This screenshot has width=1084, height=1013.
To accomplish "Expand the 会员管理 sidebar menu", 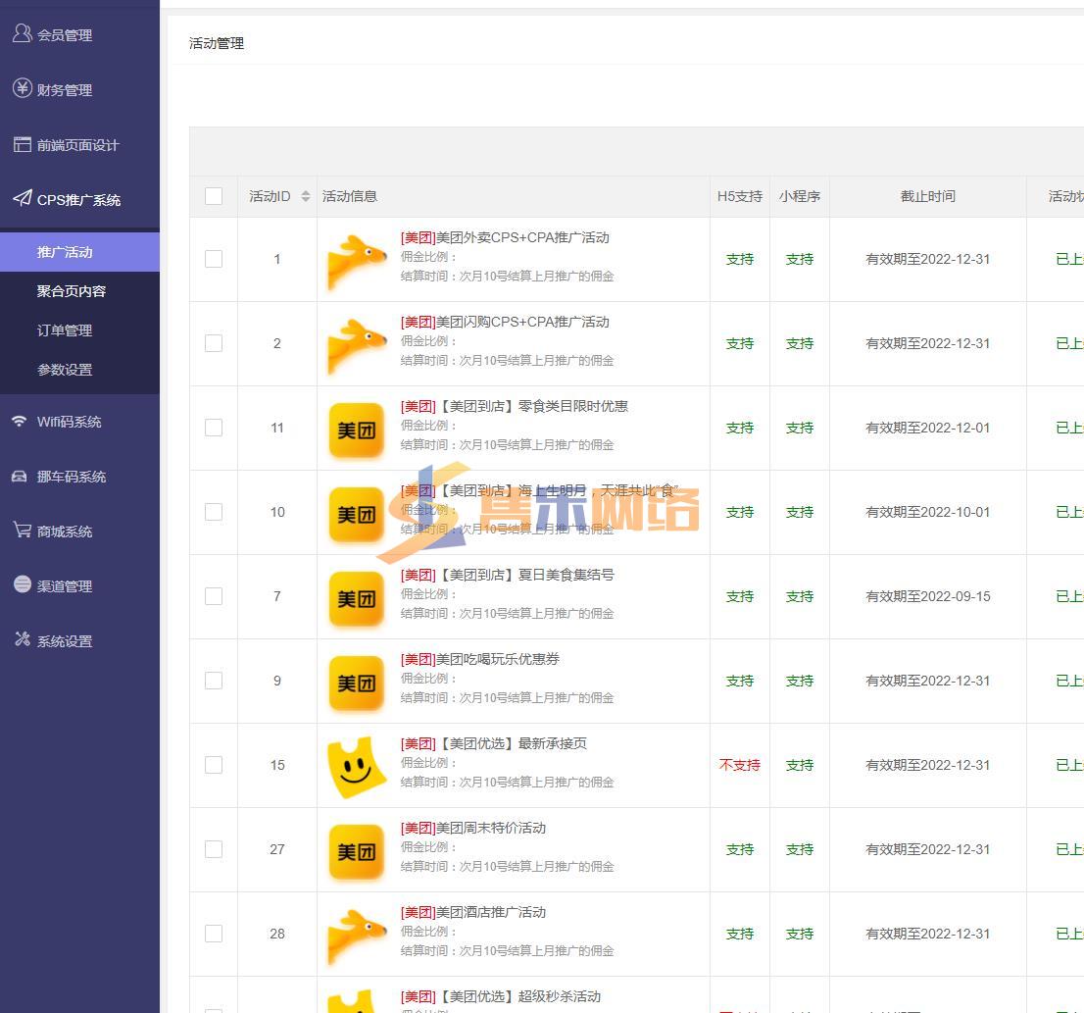I will click(x=79, y=34).
